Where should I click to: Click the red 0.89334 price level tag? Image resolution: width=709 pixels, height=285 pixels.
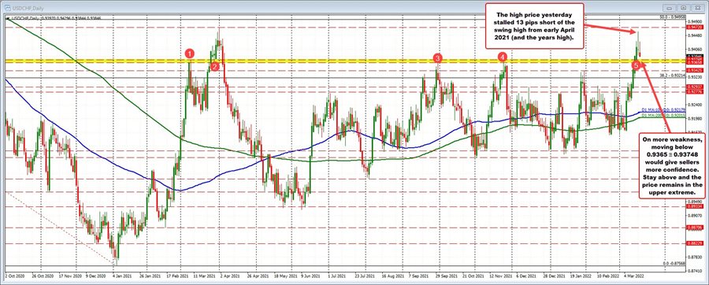pyautogui.click(x=696, y=206)
